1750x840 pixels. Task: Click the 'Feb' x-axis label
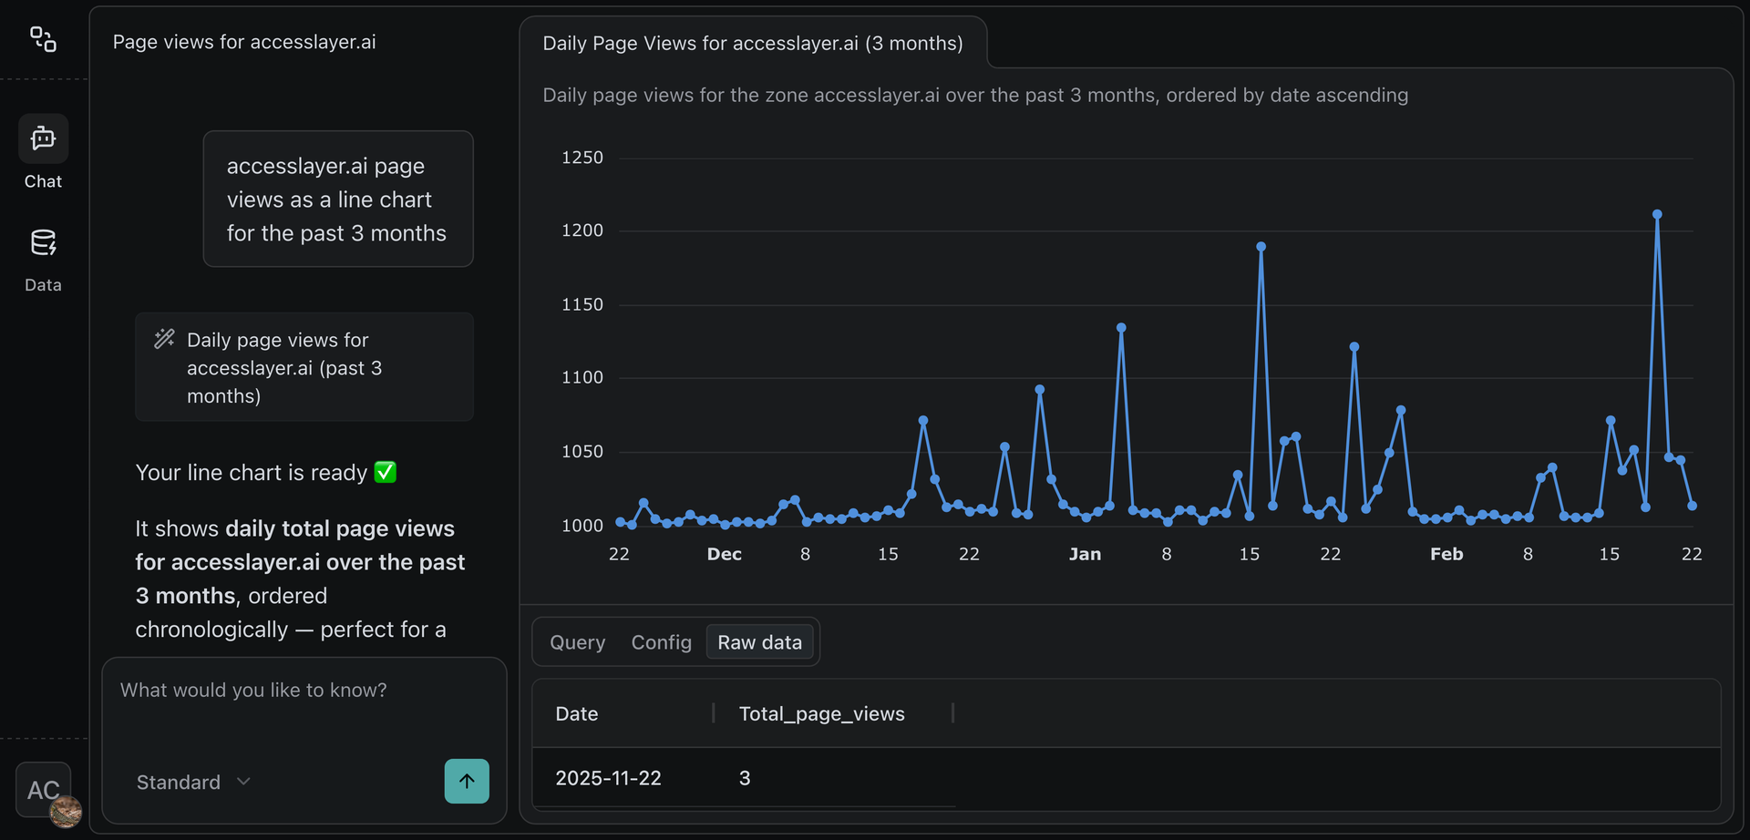click(1446, 554)
